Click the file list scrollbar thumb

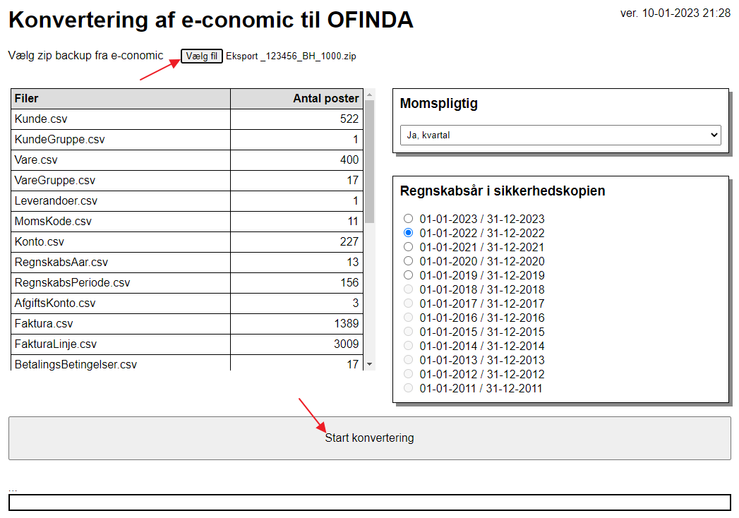370,162
